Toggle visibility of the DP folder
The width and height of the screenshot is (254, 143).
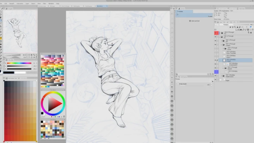(x=215, y=41)
